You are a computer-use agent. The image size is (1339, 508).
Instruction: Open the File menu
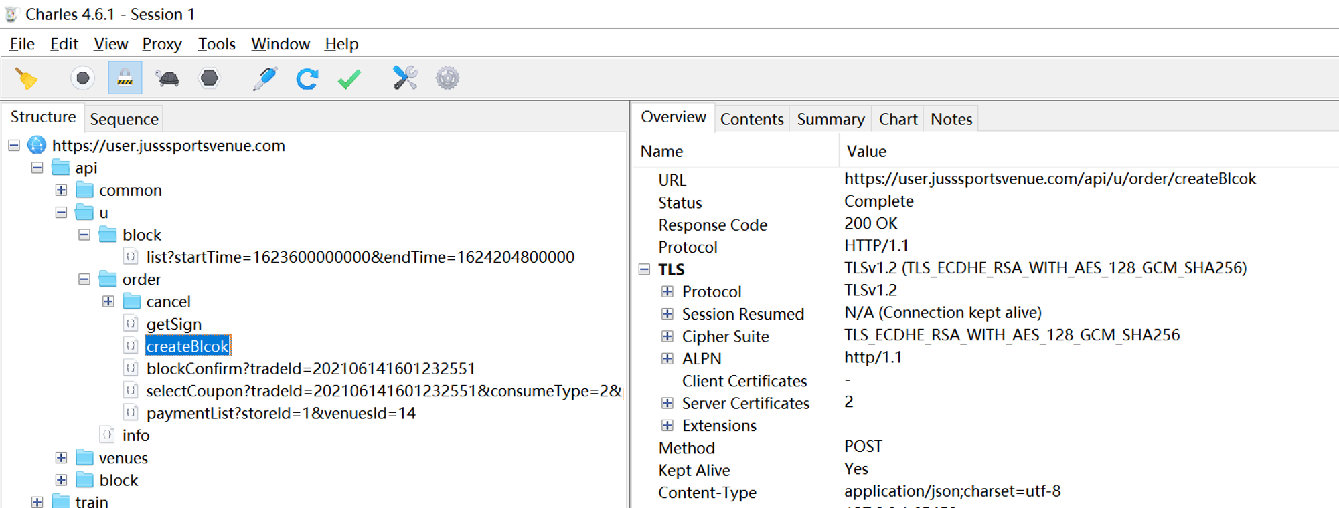22,44
